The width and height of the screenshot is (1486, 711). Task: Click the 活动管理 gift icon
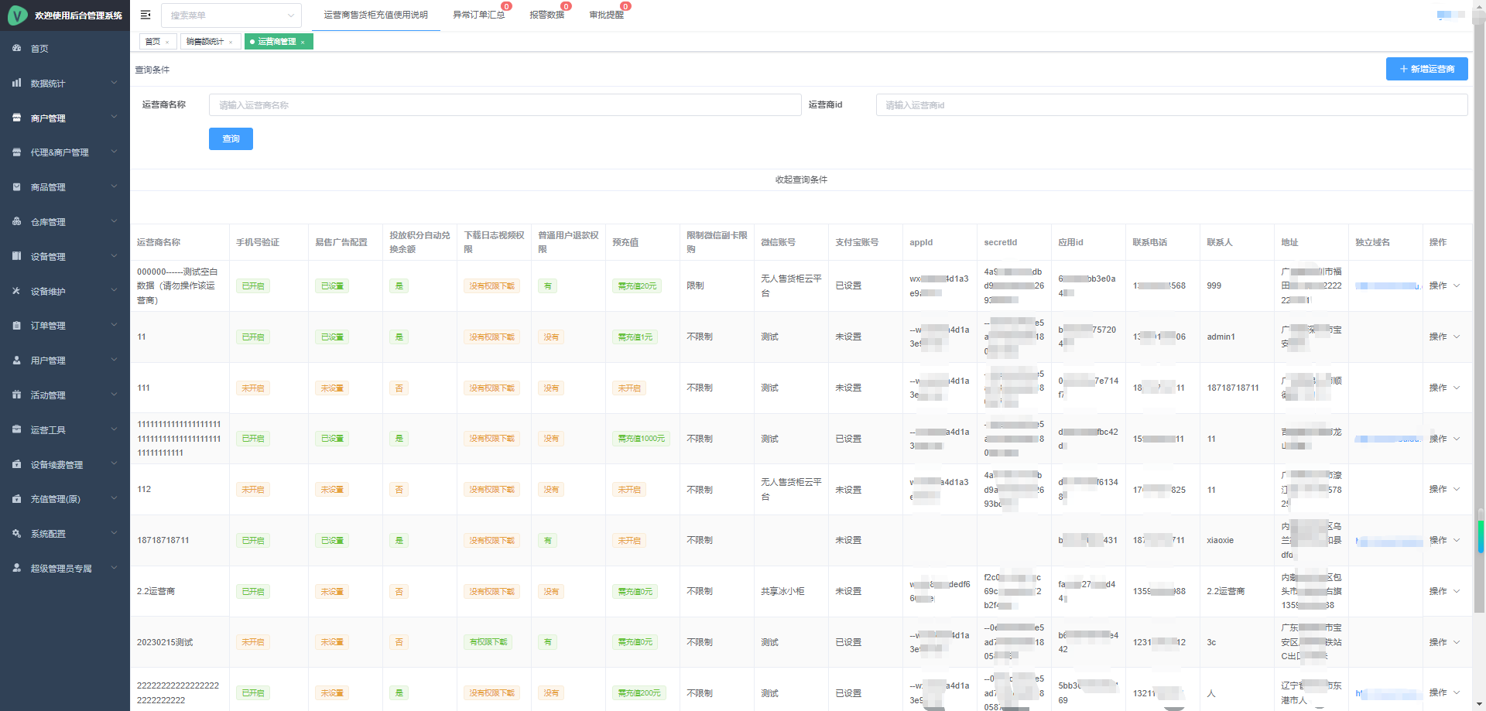point(17,395)
